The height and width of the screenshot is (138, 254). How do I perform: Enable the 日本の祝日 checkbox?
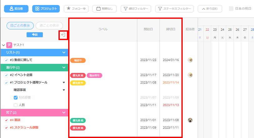tap(231, 8)
